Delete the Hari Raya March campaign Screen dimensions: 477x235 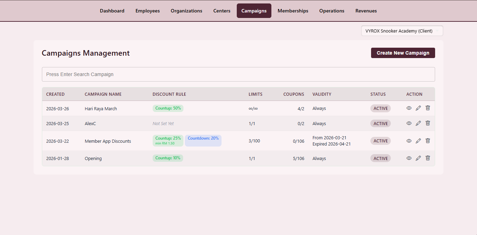428,108
